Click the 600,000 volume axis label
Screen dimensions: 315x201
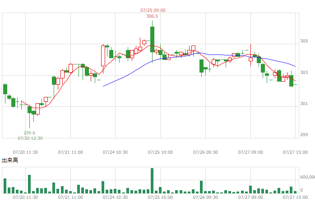click(x=307, y=177)
